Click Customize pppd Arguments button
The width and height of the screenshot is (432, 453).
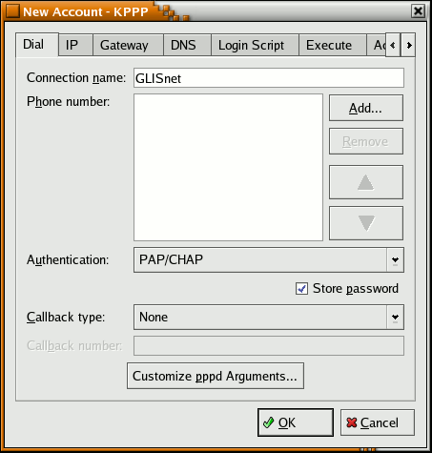(x=216, y=376)
